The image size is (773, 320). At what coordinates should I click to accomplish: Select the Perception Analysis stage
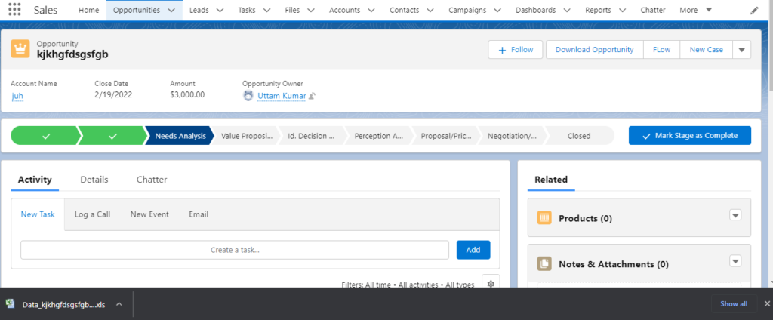(x=379, y=136)
